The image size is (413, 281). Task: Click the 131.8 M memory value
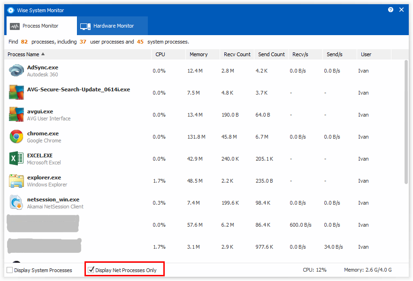[196, 137]
